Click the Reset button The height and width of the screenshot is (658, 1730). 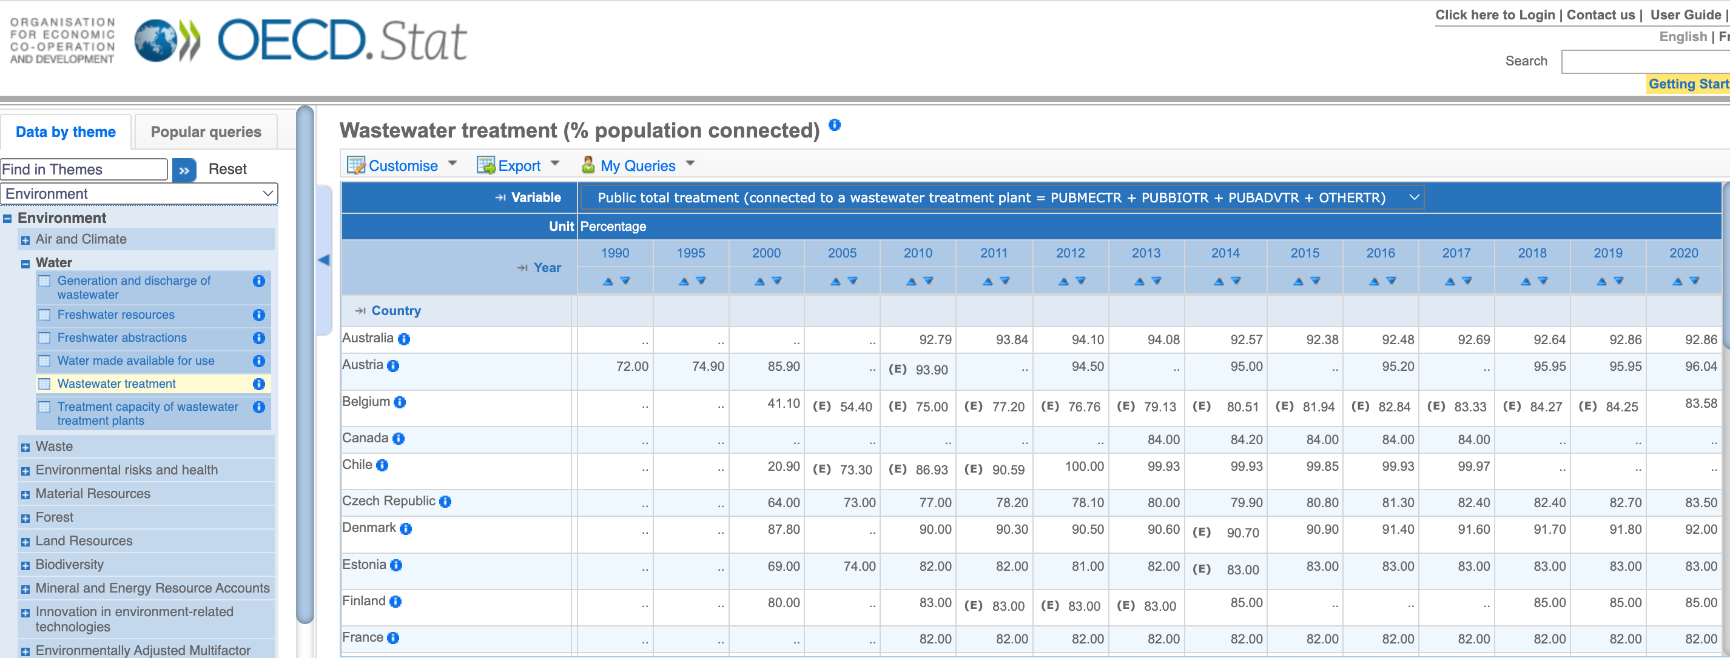227,169
